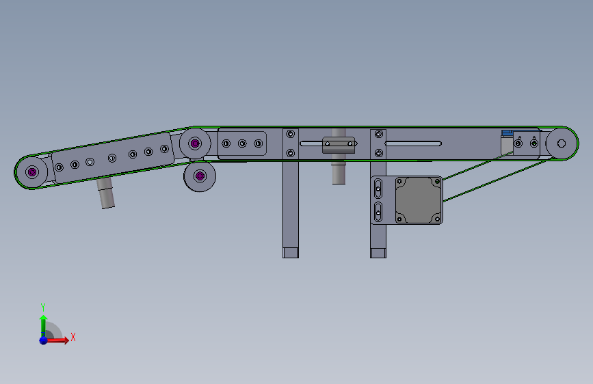Screen dimensions: 593x384
Task: Select the right end drive pulley
Action: [x=562, y=143]
